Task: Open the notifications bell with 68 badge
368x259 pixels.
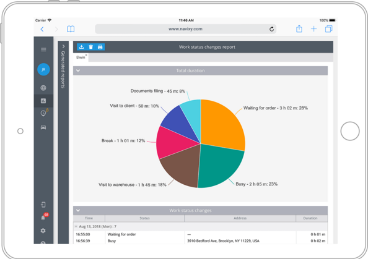Action: coord(43,217)
